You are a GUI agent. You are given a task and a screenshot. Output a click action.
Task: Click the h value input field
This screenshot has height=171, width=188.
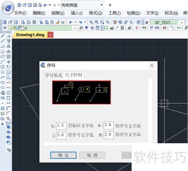(x=61, y=125)
